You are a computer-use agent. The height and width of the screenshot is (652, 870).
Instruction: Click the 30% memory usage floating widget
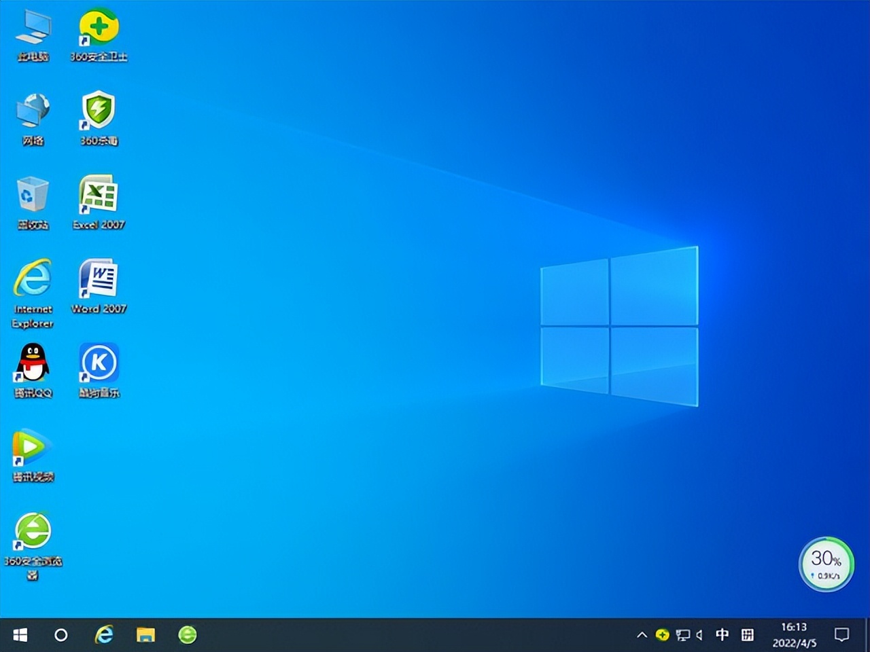point(826,564)
